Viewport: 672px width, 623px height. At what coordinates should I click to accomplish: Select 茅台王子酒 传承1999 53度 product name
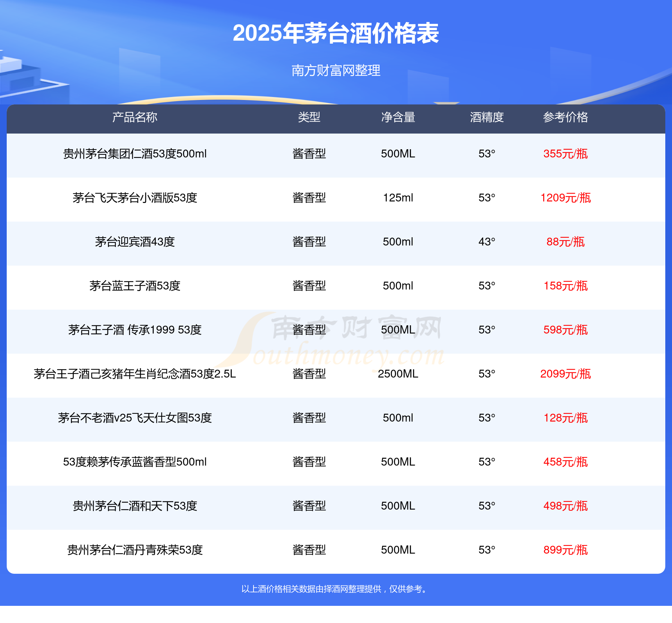coord(135,330)
